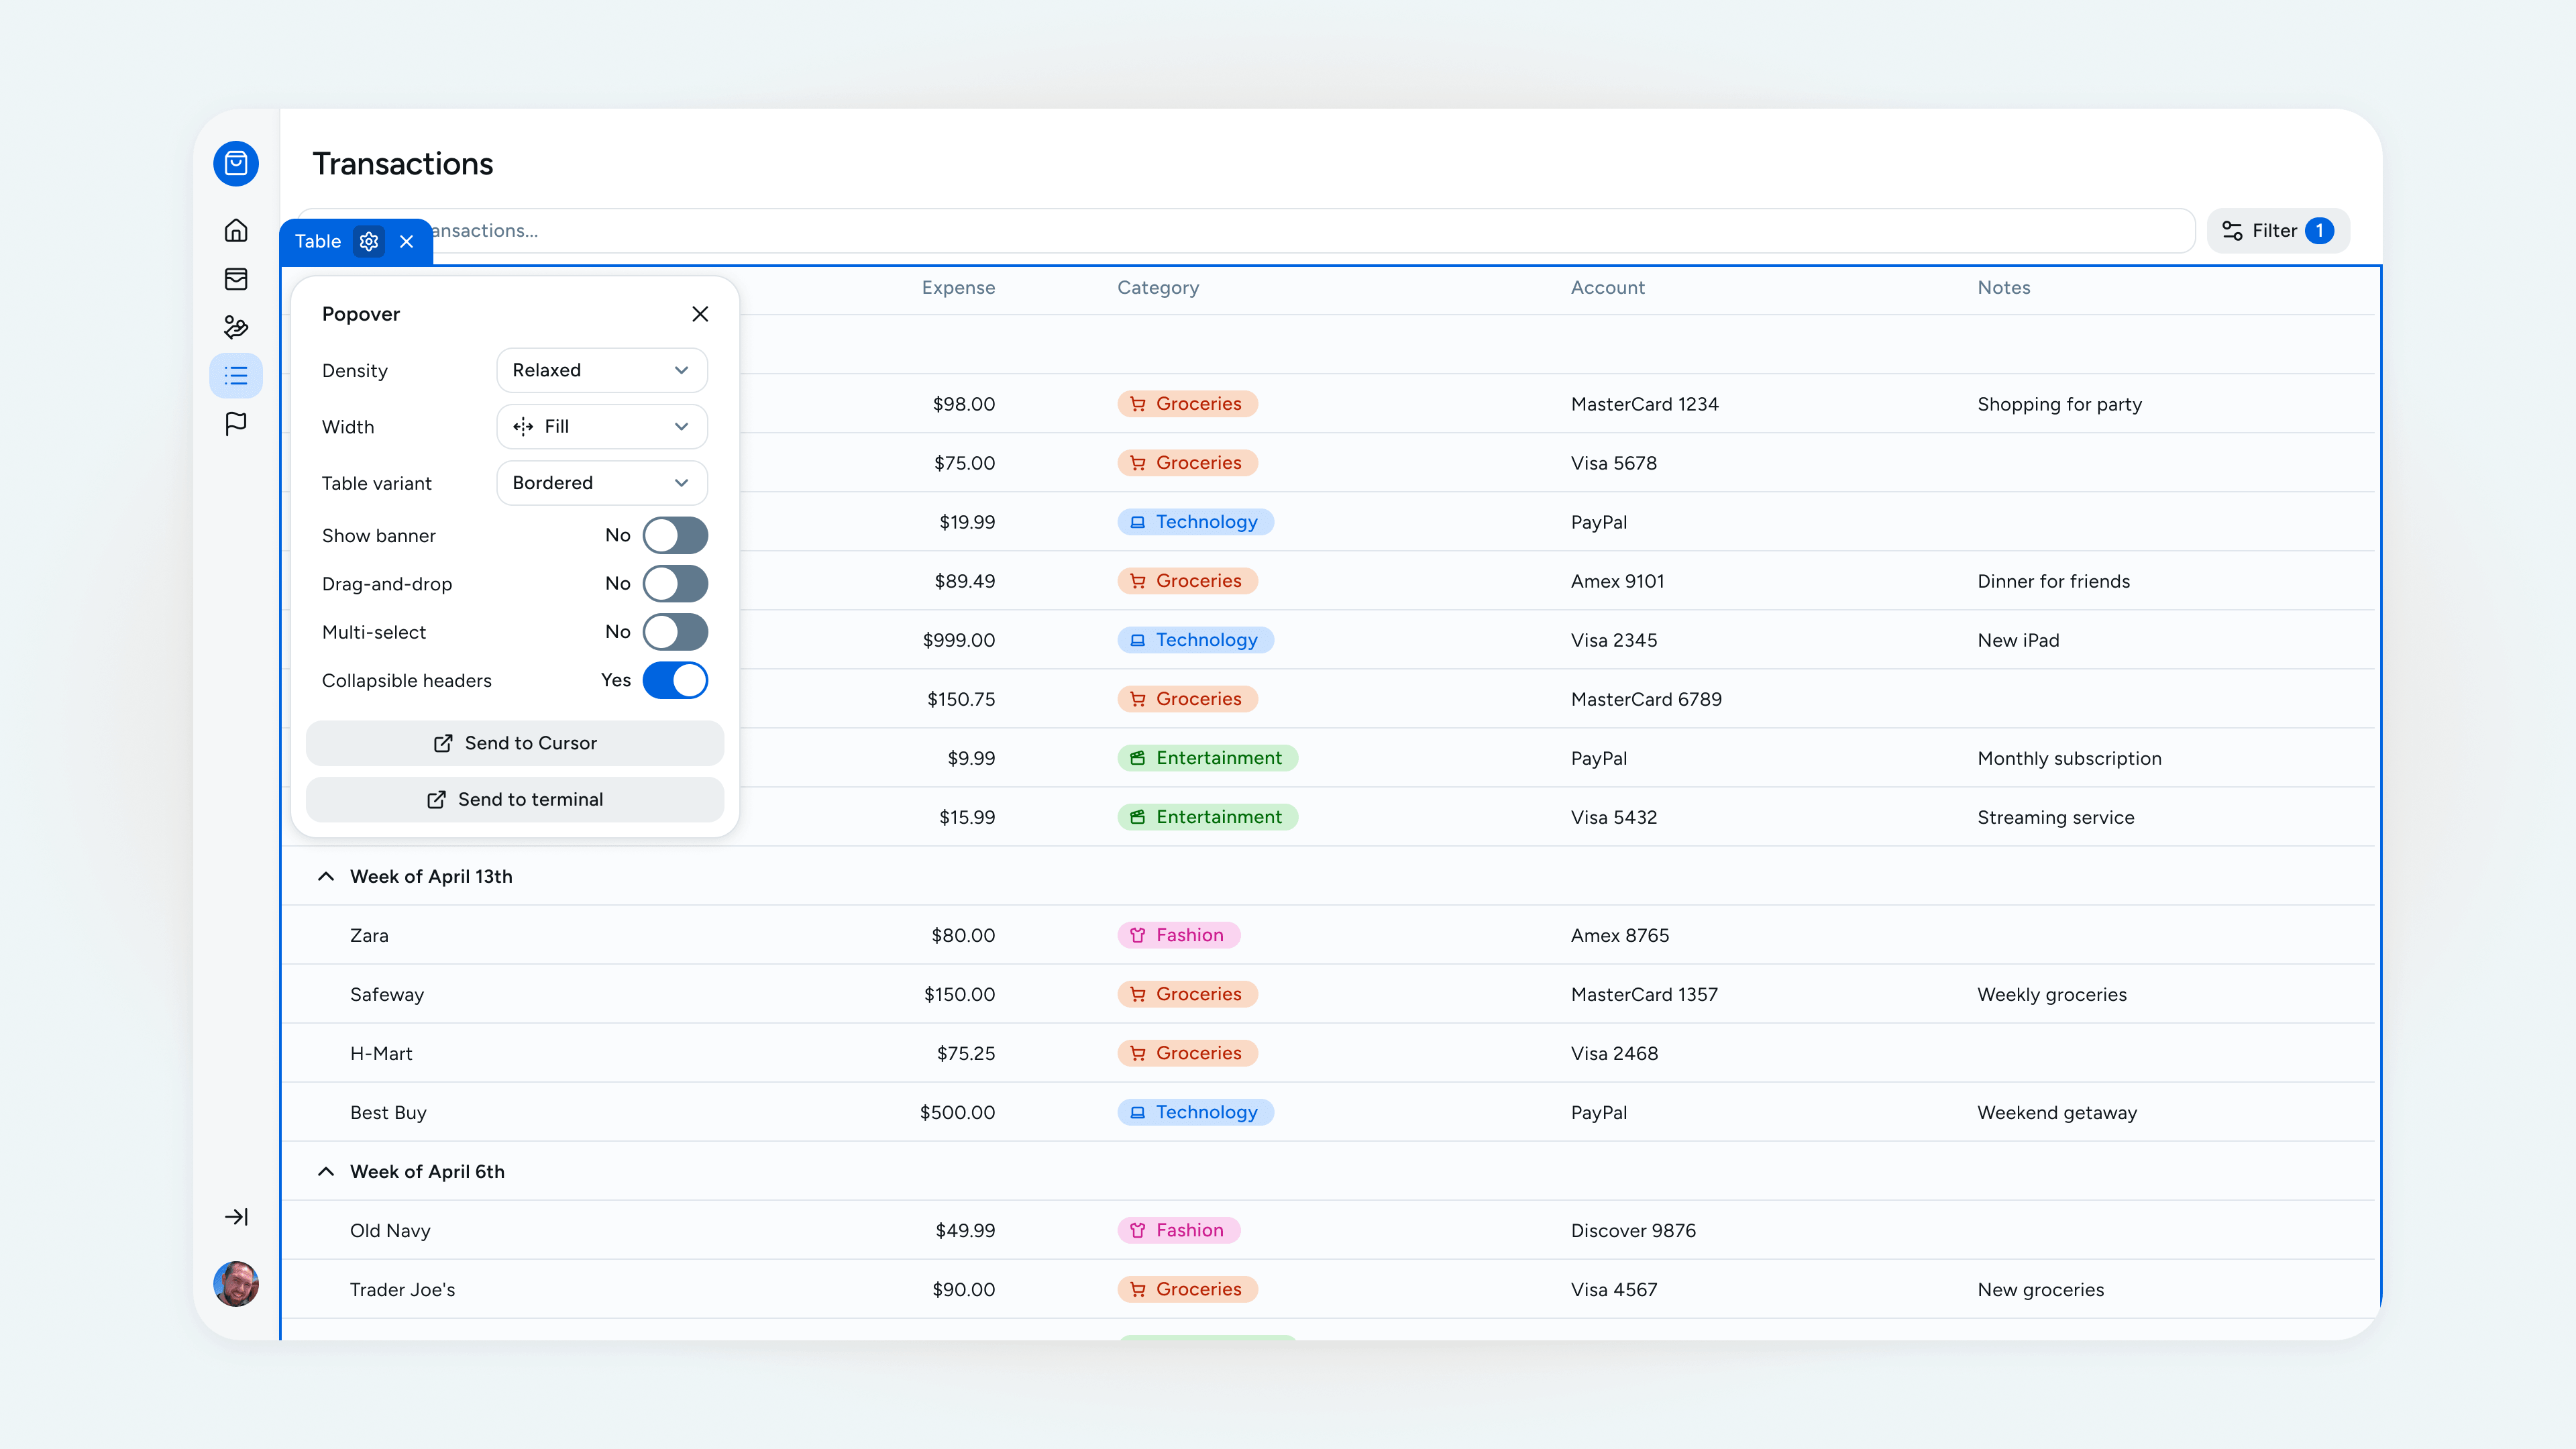Click the Technology tag in the Best Buy row
The width and height of the screenshot is (2576, 1449).
(x=1195, y=1112)
